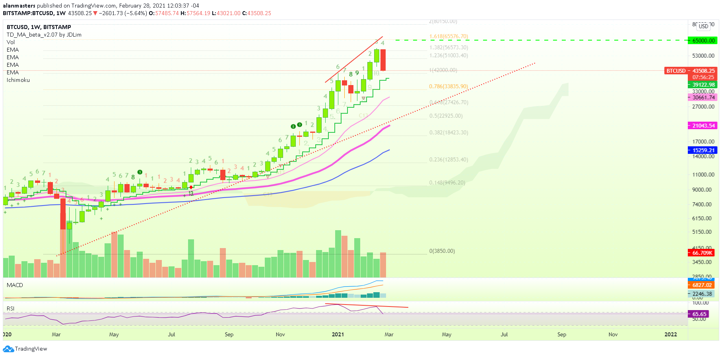Click the 2021 time axis label

click(x=338, y=334)
